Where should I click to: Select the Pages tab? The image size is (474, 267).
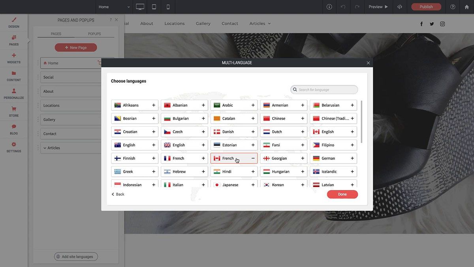point(56,34)
